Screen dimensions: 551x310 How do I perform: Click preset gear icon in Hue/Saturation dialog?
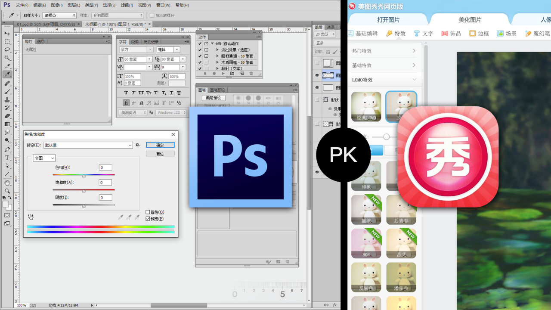(x=138, y=145)
